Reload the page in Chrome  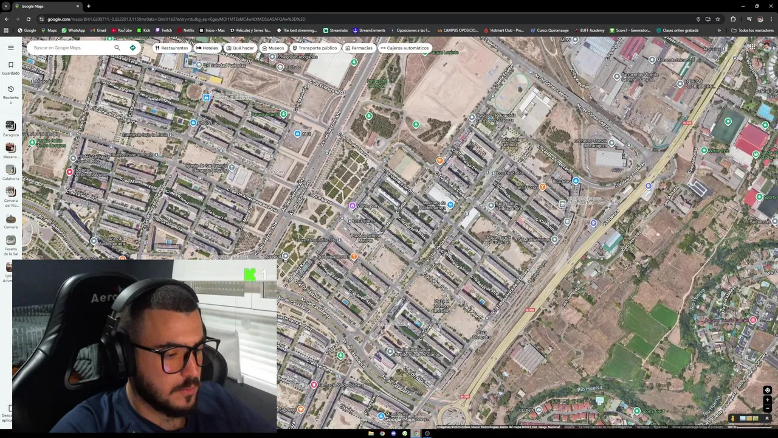28,19
